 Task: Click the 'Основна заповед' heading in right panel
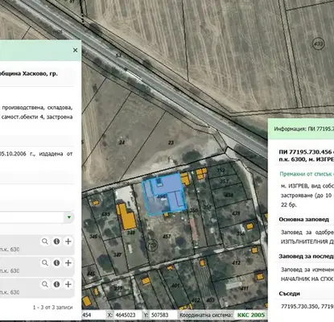(303, 219)
